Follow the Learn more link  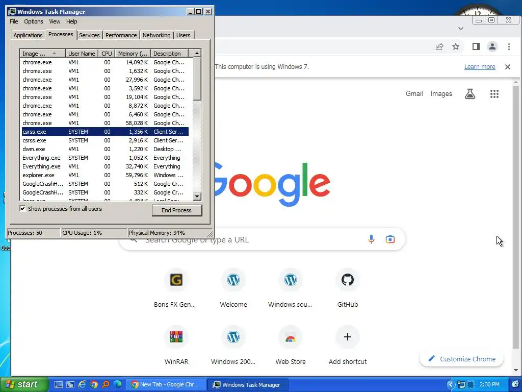click(x=480, y=67)
